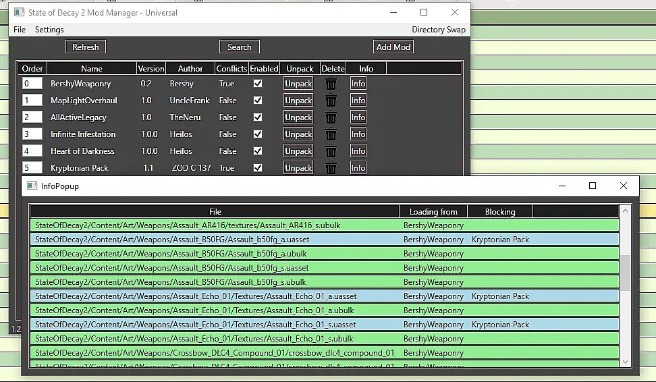Click the Blocking column header
Image resolution: width=656 pixels, height=382 pixels.
(x=500, y=212)
